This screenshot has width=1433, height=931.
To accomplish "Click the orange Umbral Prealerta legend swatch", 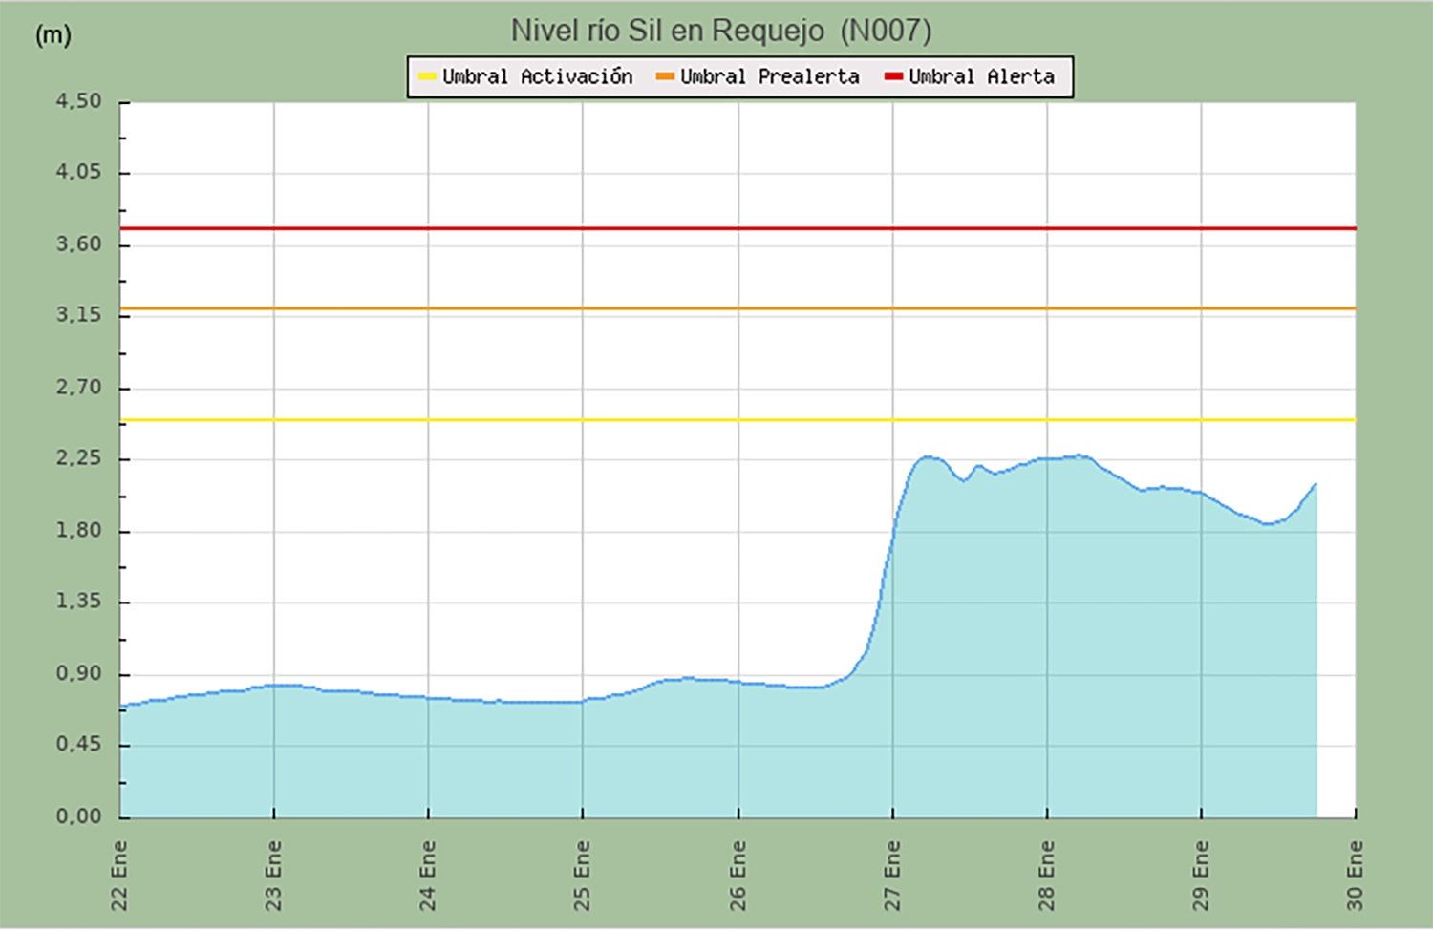I will pyautogui.click(x=665, y=76).
